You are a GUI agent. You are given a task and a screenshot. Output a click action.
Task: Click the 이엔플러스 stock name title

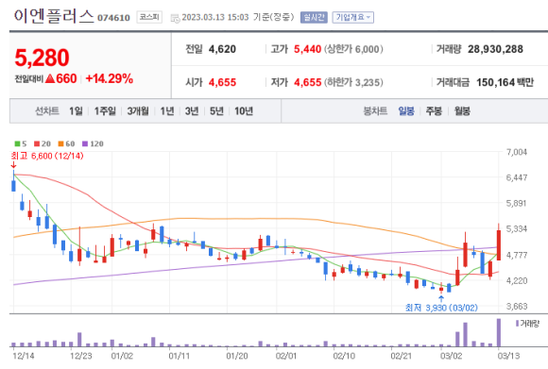click(x=54, y=16)
